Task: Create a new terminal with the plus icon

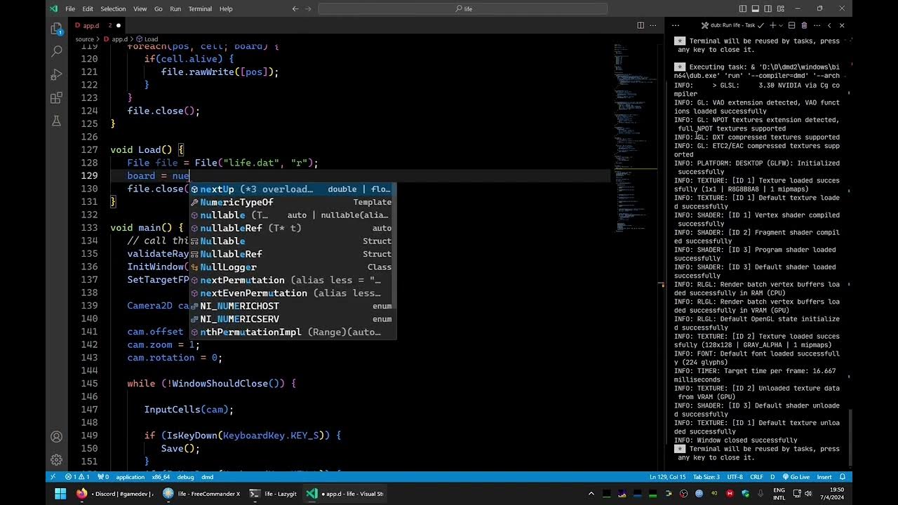Action: tap(772, 25)
